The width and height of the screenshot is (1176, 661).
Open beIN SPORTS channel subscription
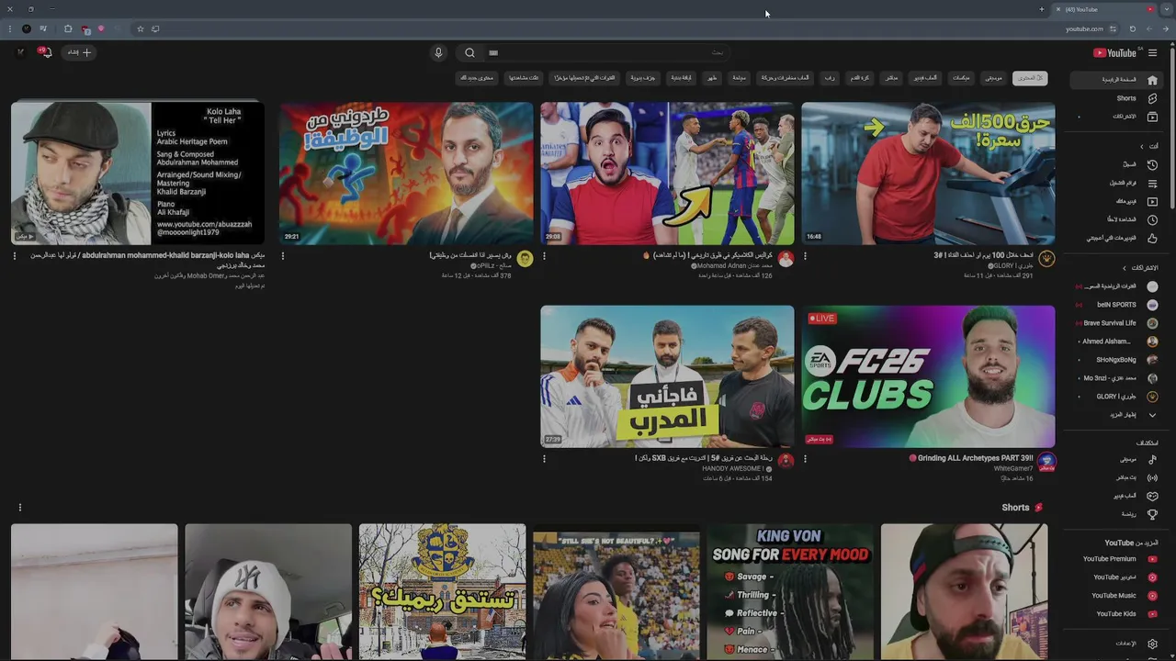[1118, 305]
